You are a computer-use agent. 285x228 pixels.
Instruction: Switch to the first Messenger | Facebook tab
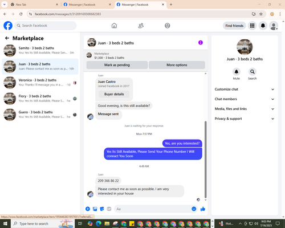click(87, 5)
